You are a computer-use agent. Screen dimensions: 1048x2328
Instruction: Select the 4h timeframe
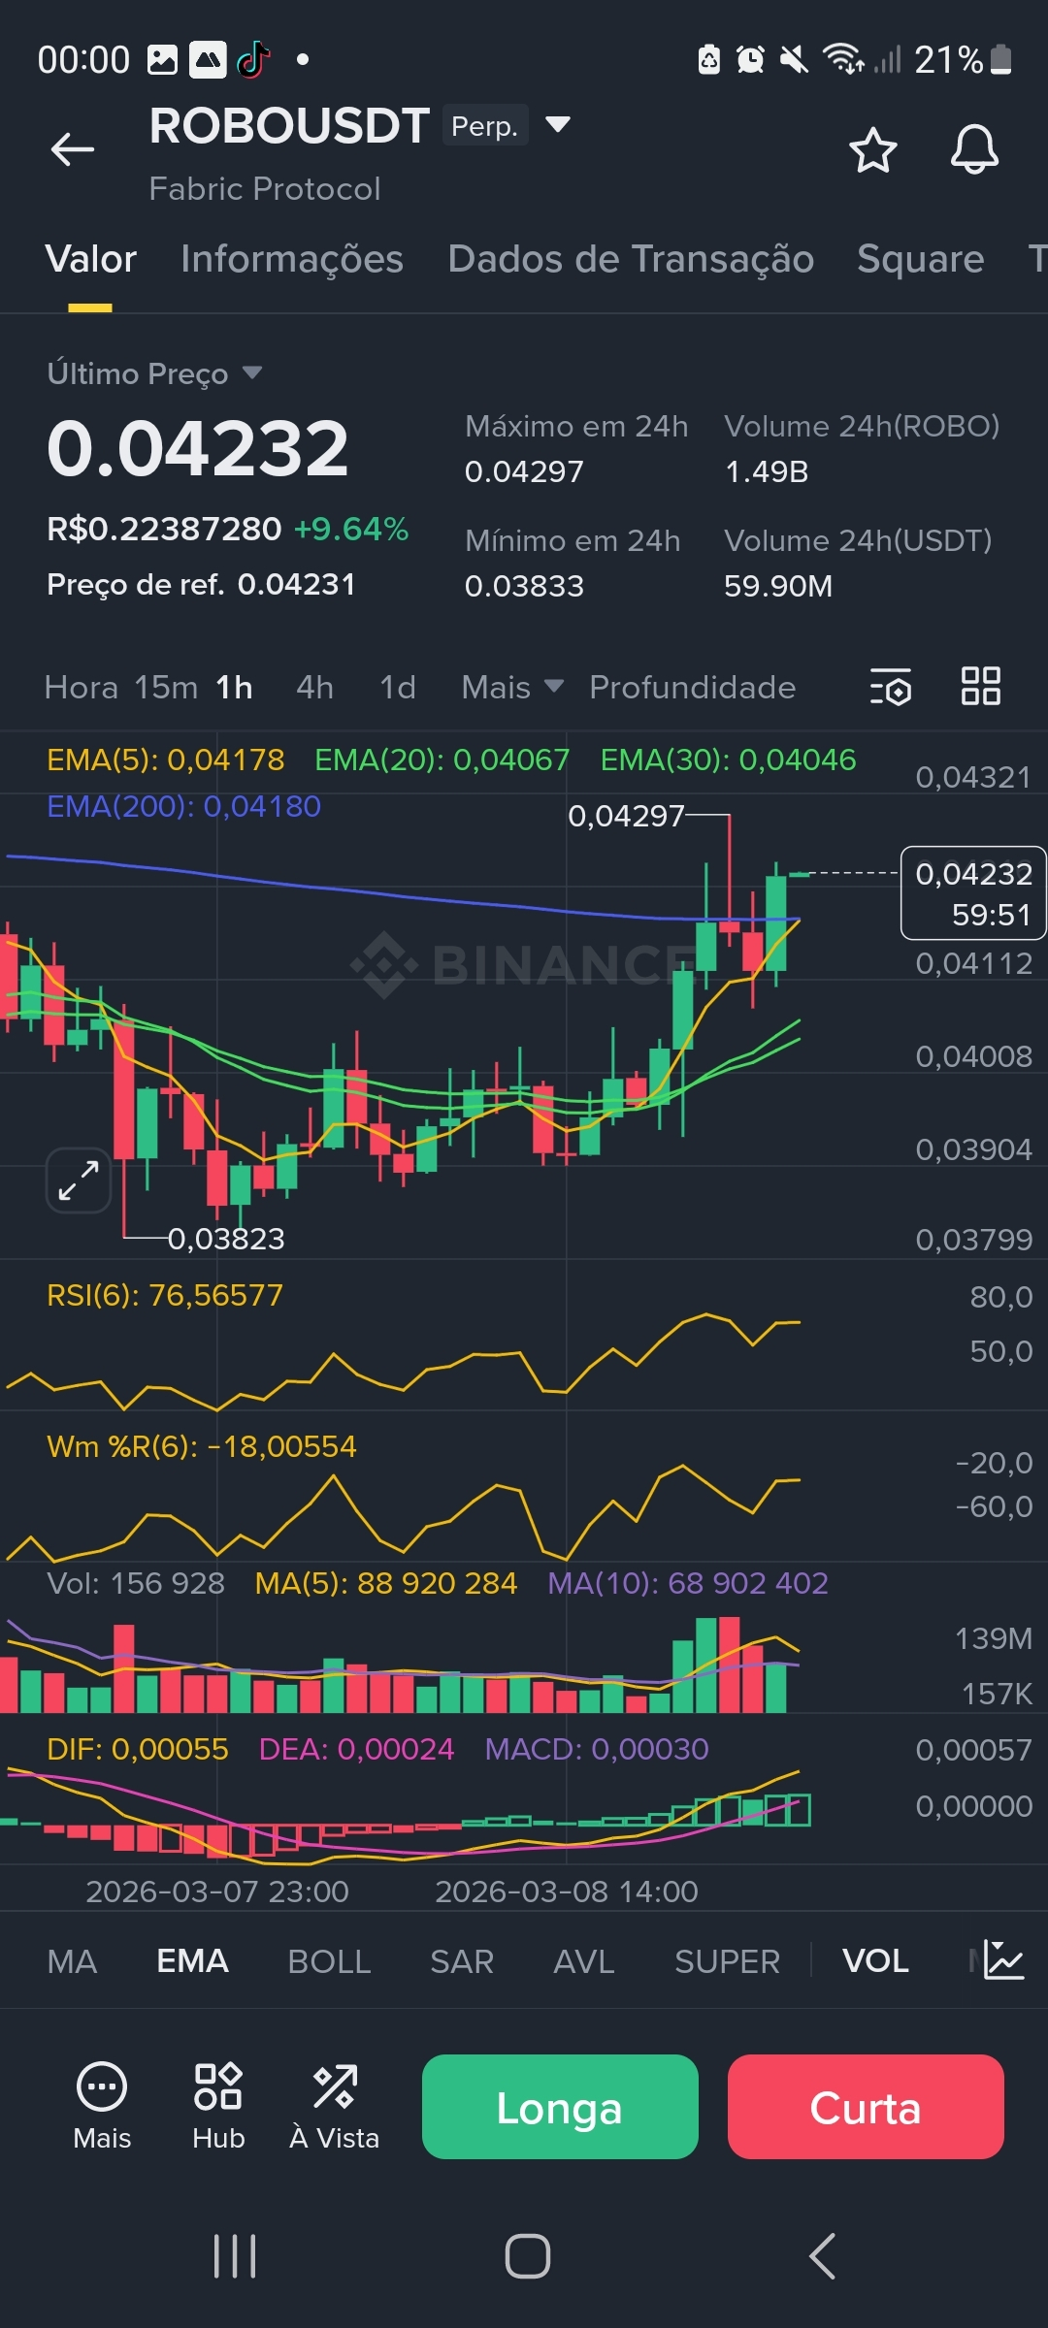click(x=314, y=687)
